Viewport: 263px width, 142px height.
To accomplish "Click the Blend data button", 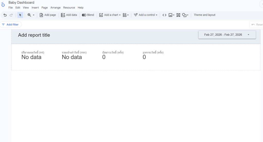I will 88,15.
